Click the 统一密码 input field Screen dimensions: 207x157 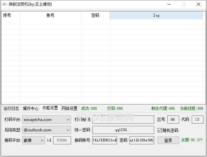[x=123, y=130]
